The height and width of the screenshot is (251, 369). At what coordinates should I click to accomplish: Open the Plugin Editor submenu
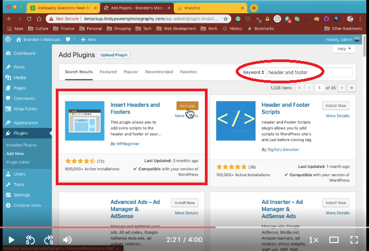pyautogui.click(x=18, y=162)
